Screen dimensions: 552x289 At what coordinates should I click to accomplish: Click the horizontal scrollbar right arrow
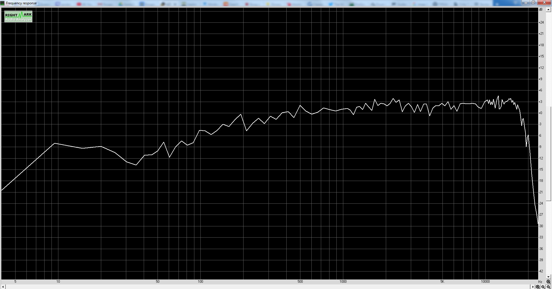tap(533, 287)
